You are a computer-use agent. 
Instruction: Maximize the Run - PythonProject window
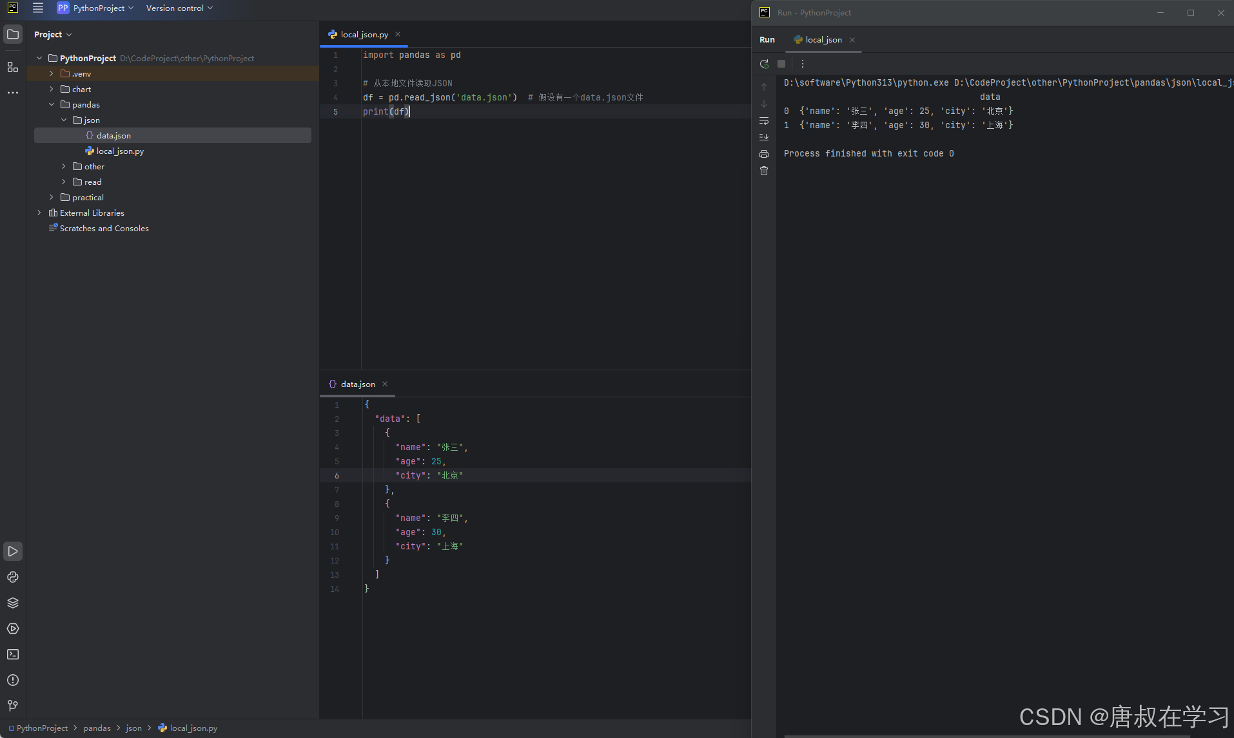[x=1191, y=12]
